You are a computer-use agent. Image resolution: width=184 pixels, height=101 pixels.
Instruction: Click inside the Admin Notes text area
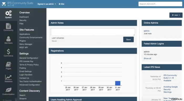click(x=93, y=32)
